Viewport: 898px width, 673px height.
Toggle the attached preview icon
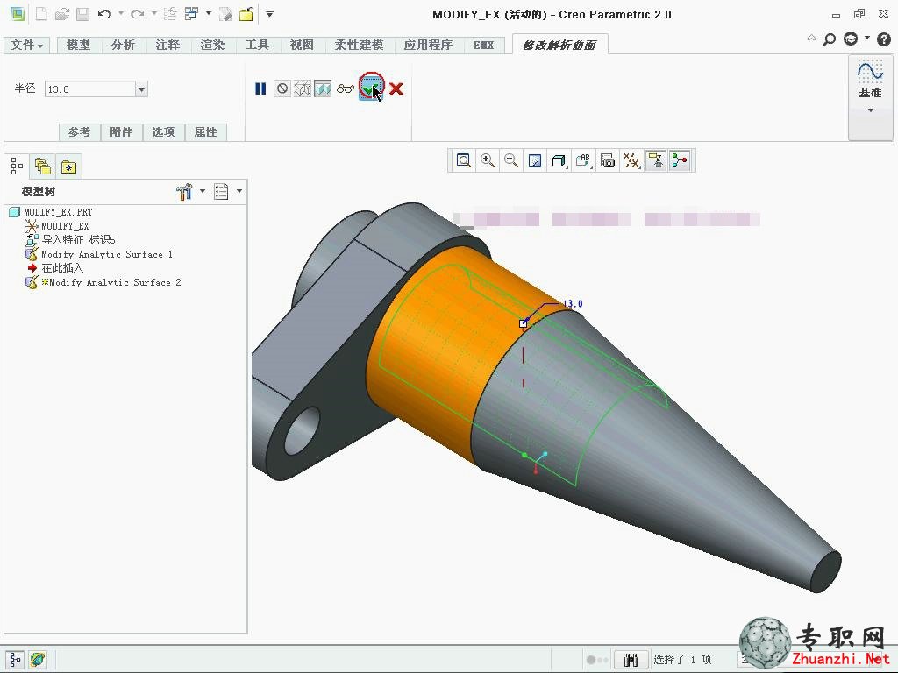[x=323, y=89]
